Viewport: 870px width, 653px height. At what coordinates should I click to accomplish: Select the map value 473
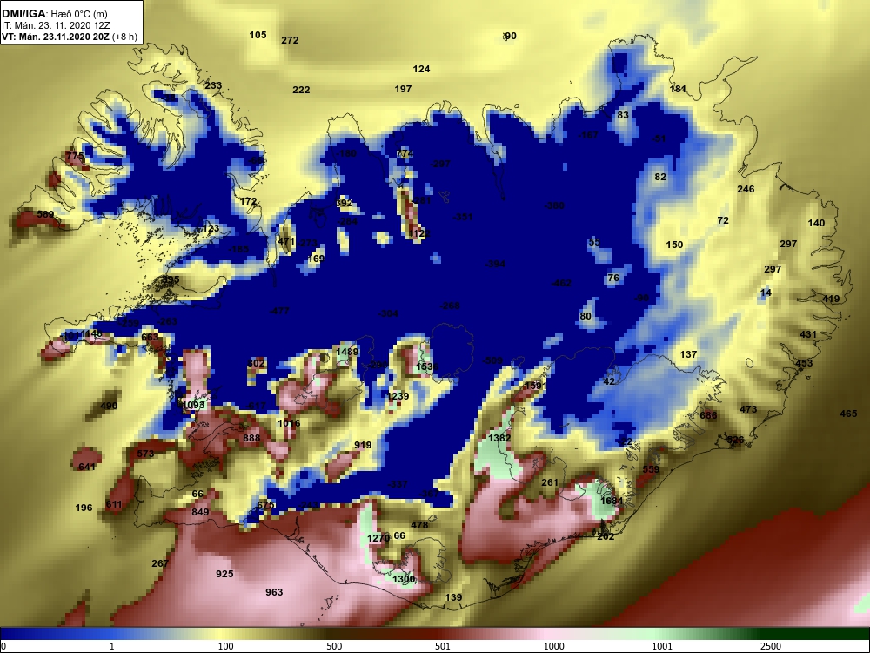coord(748,409)
